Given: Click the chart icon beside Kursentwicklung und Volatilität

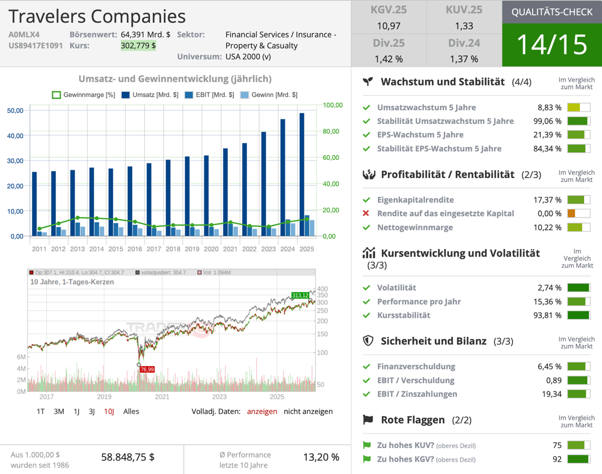Looking at the screenshot, I should coord(369,252).
